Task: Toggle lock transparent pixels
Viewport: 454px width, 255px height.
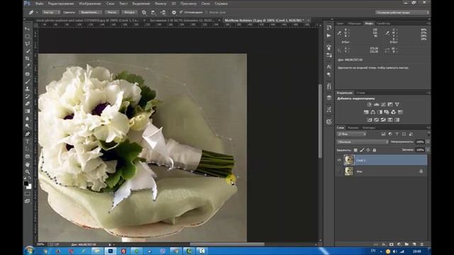Action: point(355,150)
